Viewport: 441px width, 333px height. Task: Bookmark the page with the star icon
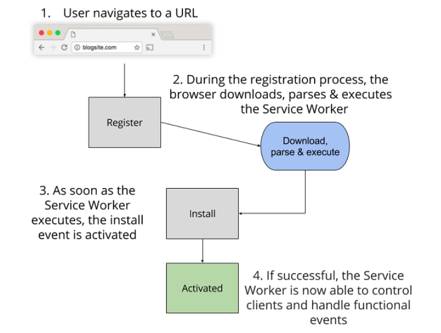pos(137,48)
